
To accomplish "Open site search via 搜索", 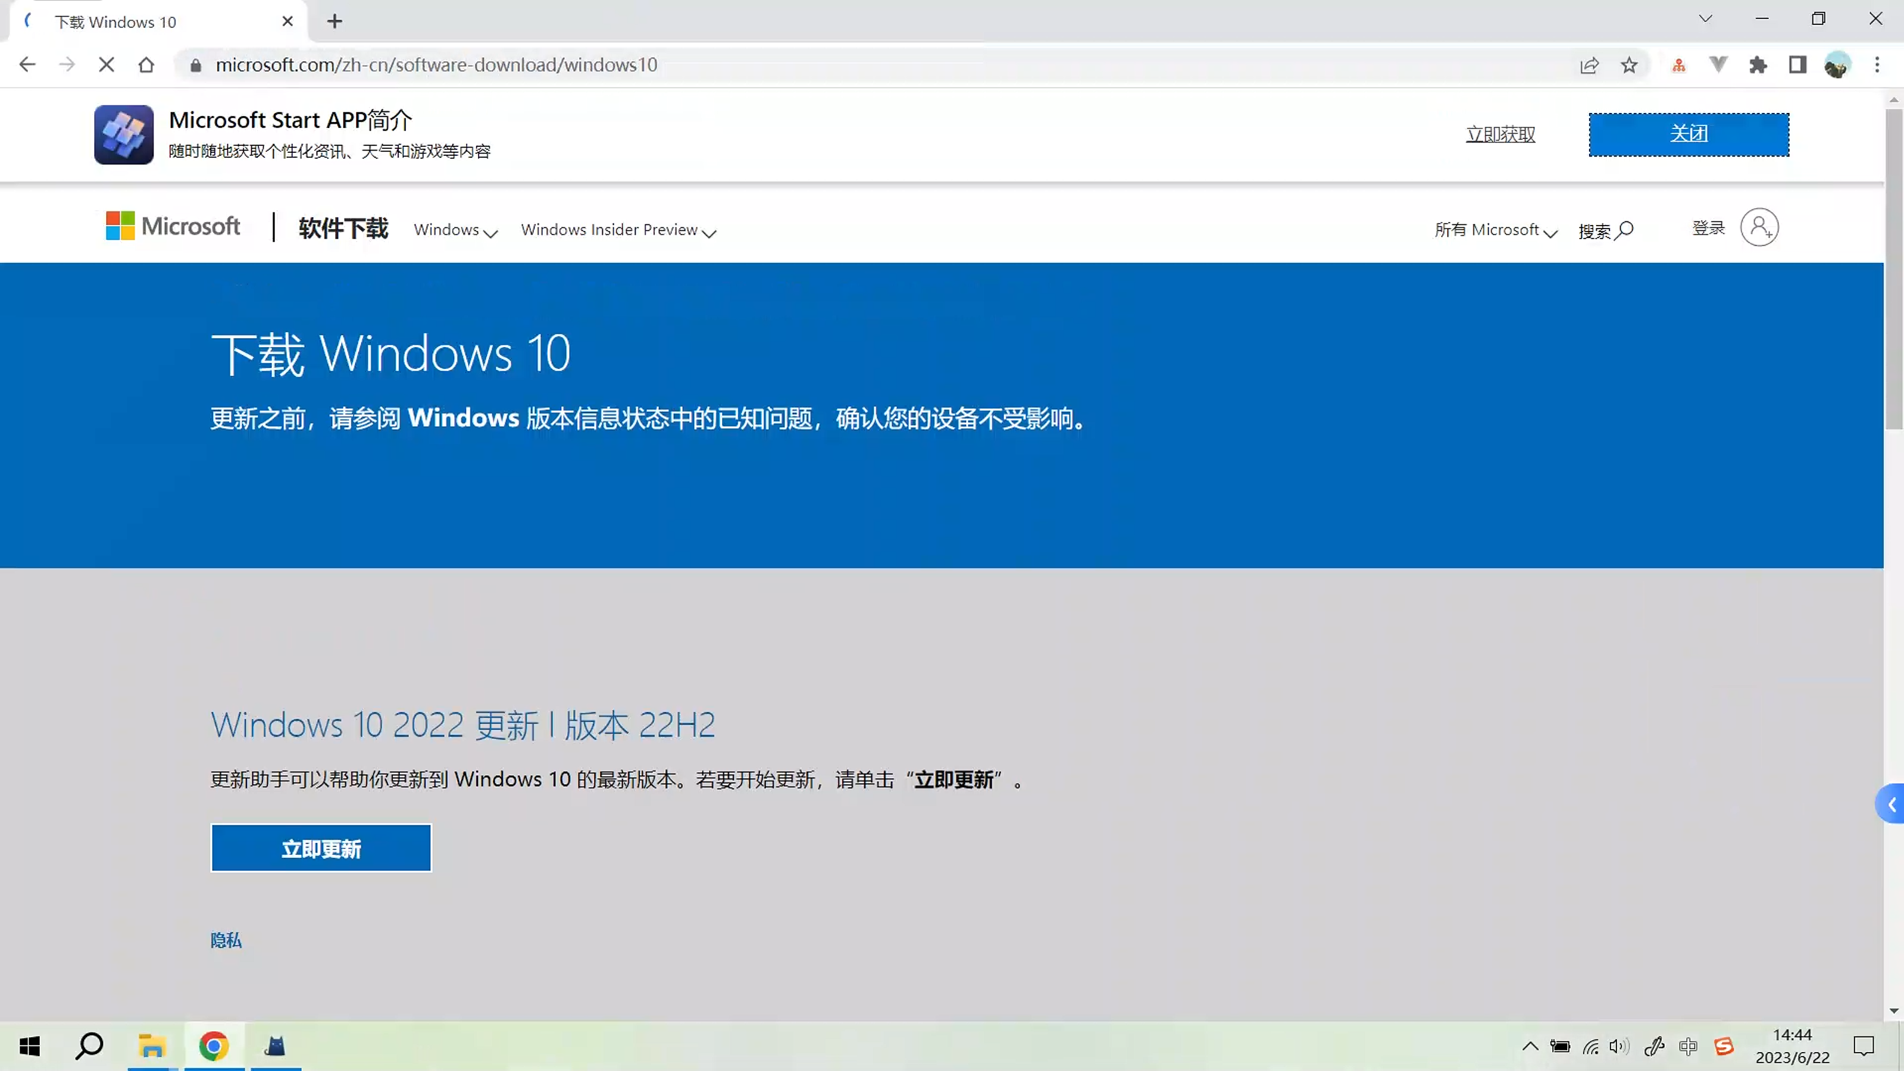I will click(x=1605, y=231).
